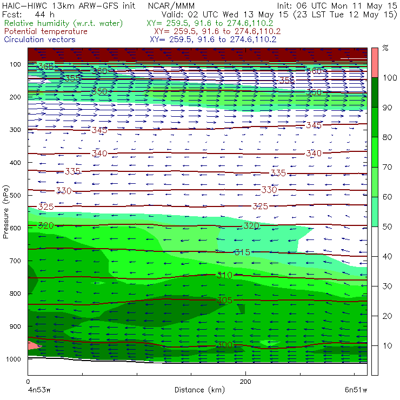This screenshot has width=400, height=400.
Task: Click the pink above-100% color bar segment
Action: pyautogui.click(x=375, y=63)
